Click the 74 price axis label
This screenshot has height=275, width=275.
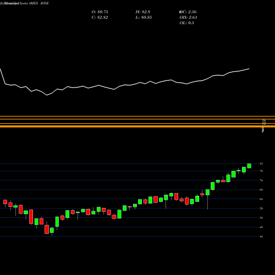point(261,180)
